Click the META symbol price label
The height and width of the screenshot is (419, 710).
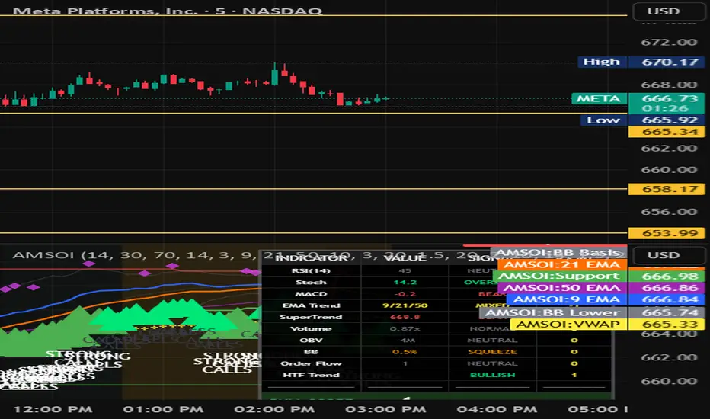(x=599, y=99)
